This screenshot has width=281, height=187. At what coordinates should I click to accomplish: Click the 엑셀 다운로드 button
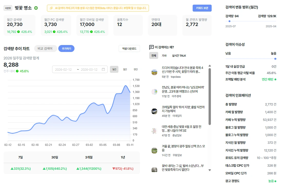point(129,49)
